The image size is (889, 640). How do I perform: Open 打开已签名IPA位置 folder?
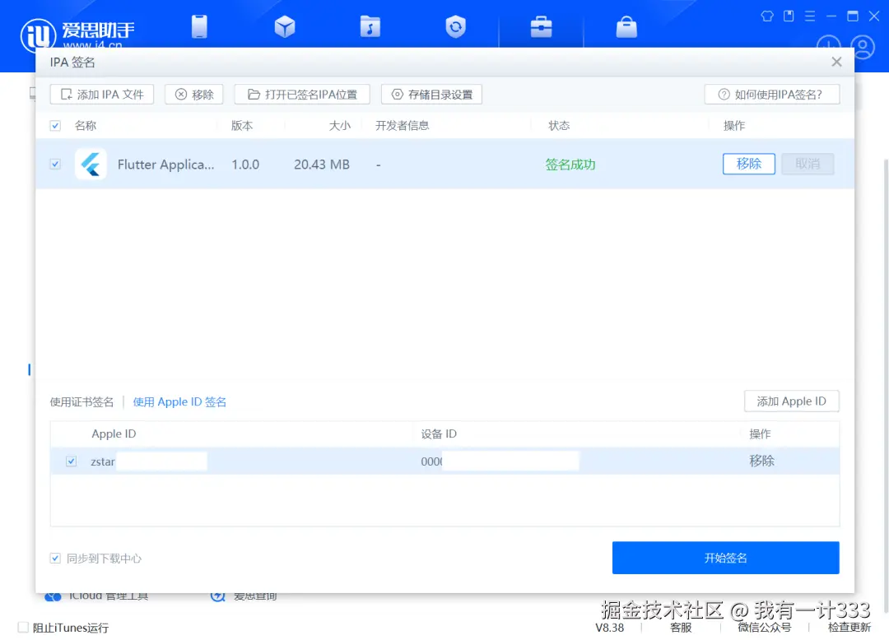[x=302, y=95]
